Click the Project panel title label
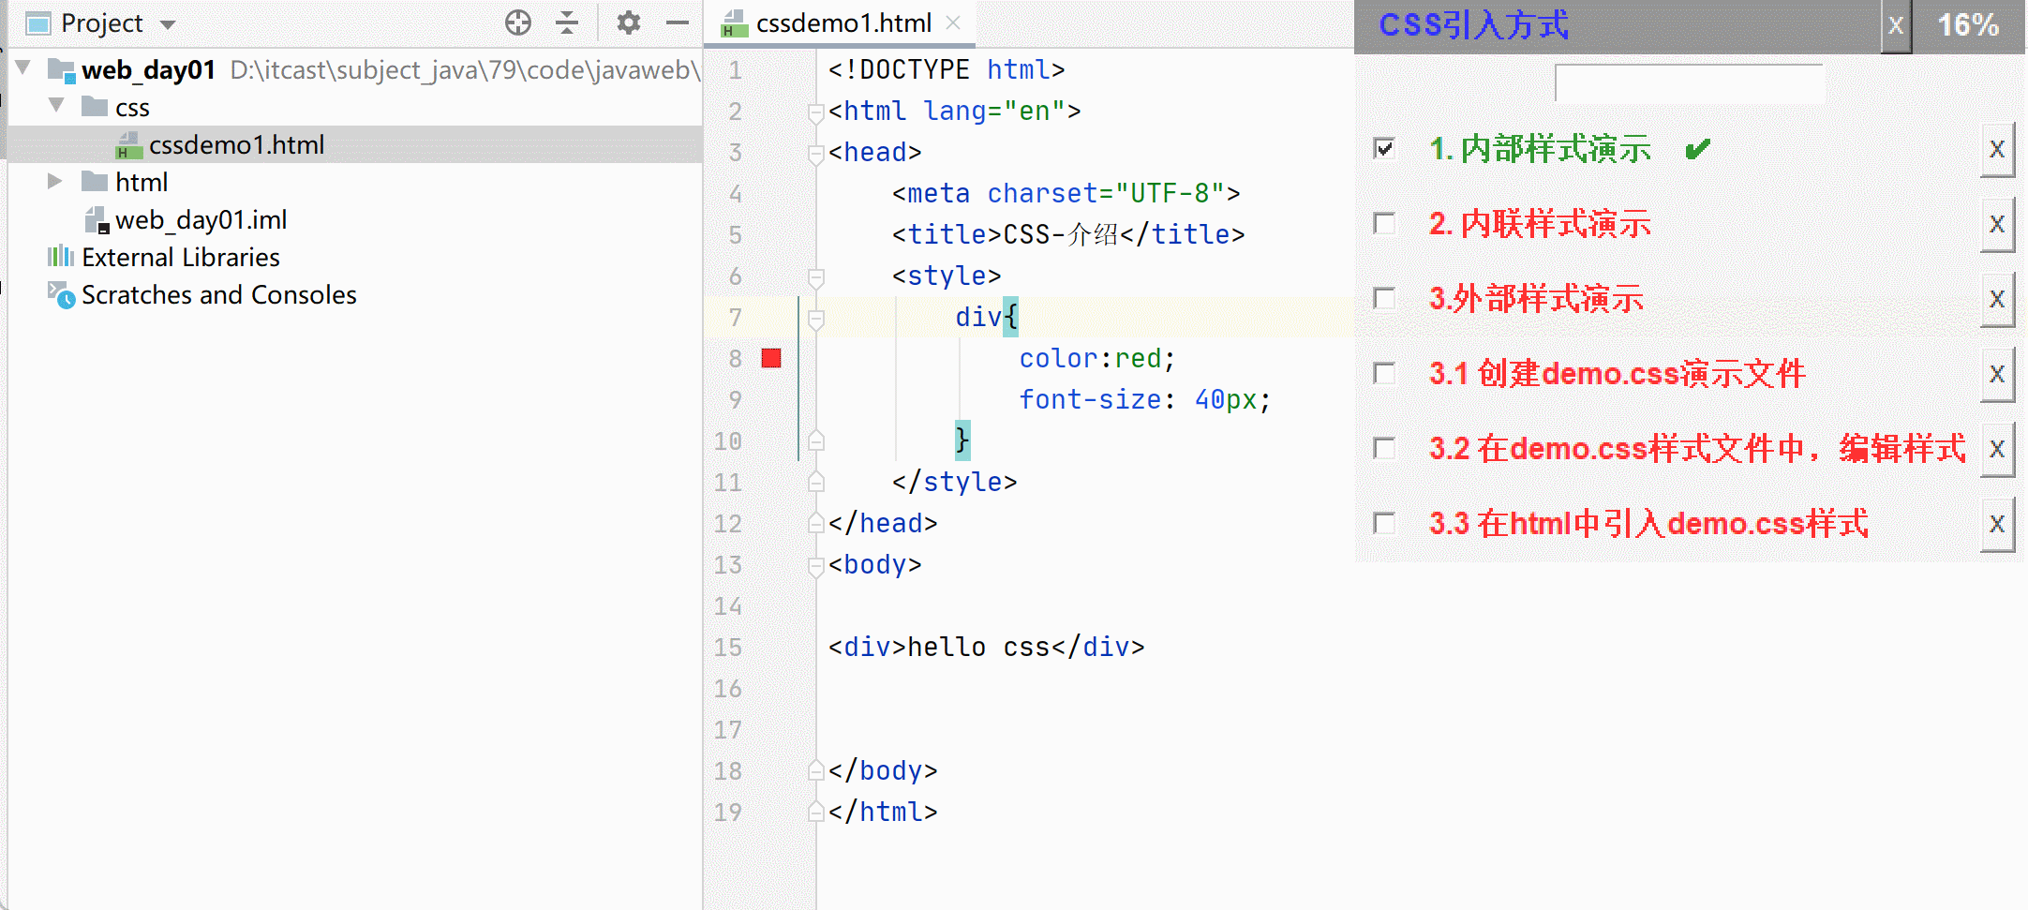This screenshot has height=910, width=2028. 101,23
